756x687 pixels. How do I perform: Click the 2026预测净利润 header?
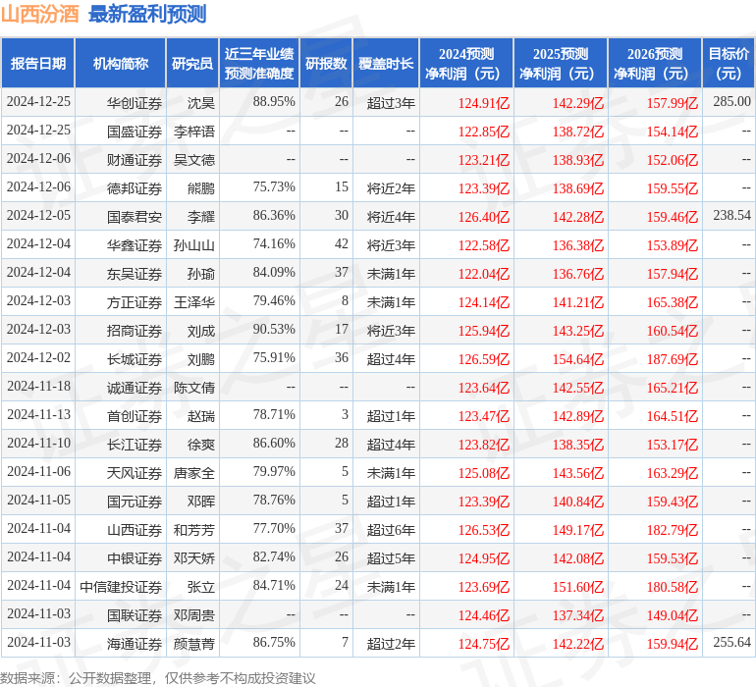pos(655,63)
